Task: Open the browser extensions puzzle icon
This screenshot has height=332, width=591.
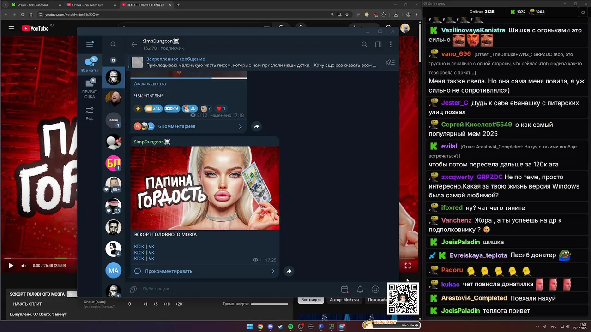Action: point(383,14)
